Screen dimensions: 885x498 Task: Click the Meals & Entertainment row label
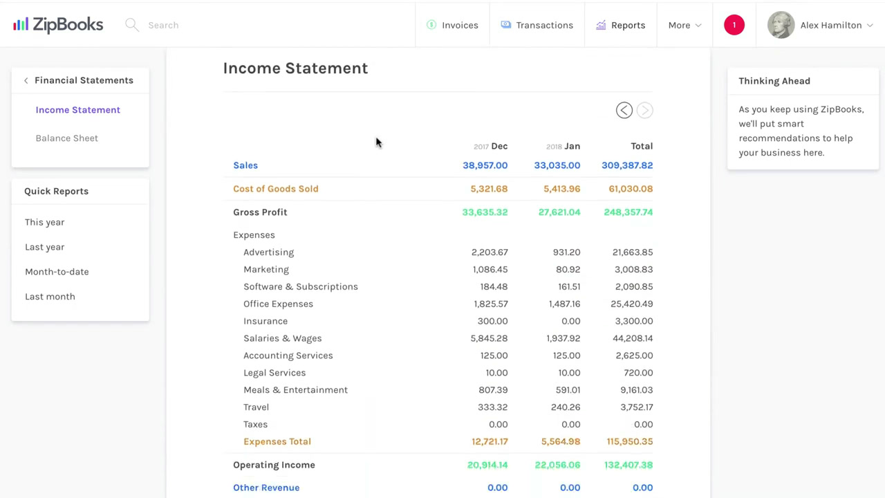(295, 390)
